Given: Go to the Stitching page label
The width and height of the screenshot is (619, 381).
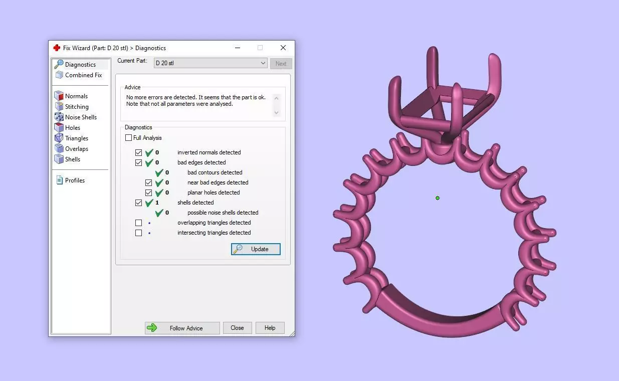Looking at the screenshot, I should [77, 107].
